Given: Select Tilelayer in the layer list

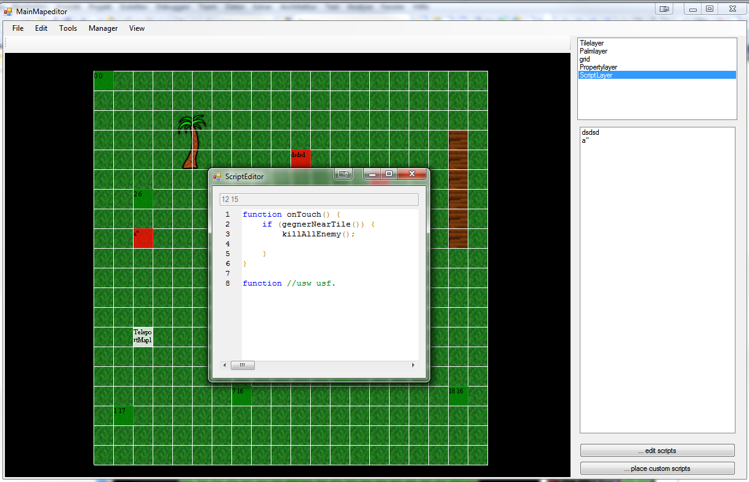Looking at the screenshot, I should tap(591, 43).
